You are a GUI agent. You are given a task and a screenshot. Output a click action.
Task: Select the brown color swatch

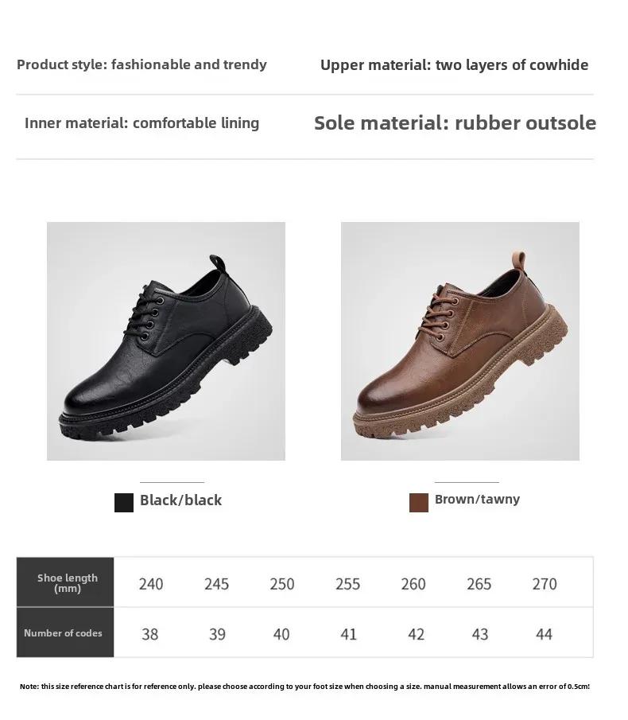pyautogui.click(x=419, y=503)
